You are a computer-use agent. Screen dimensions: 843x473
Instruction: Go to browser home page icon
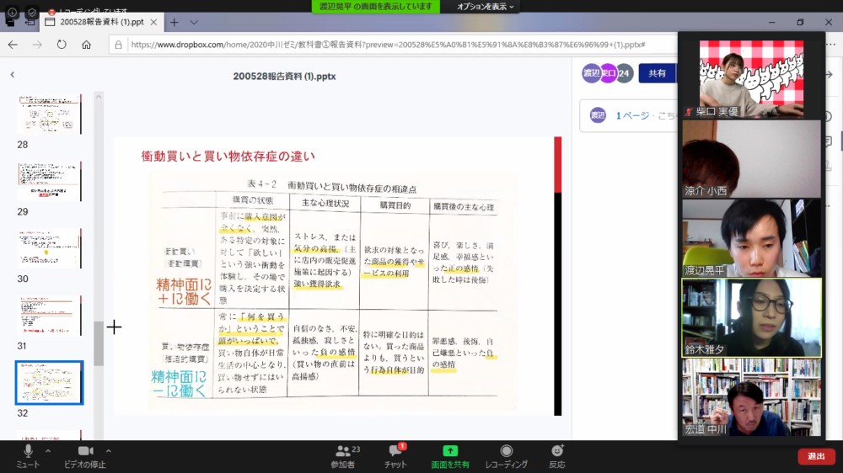(87, 45)
